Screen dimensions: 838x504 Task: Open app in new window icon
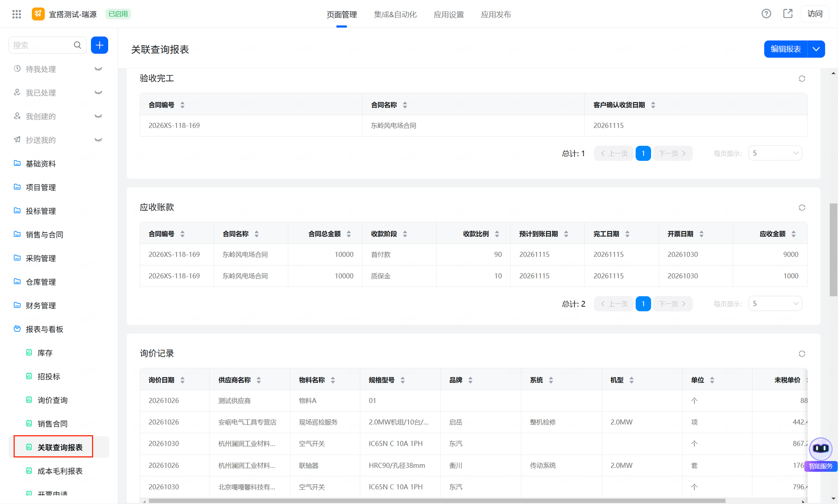(x=788, y=14)
